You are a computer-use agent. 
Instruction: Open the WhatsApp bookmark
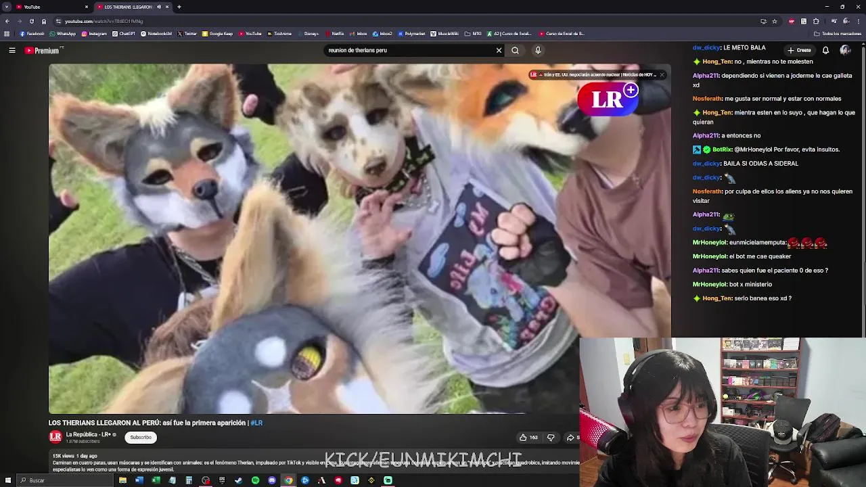tap(62, 34)
